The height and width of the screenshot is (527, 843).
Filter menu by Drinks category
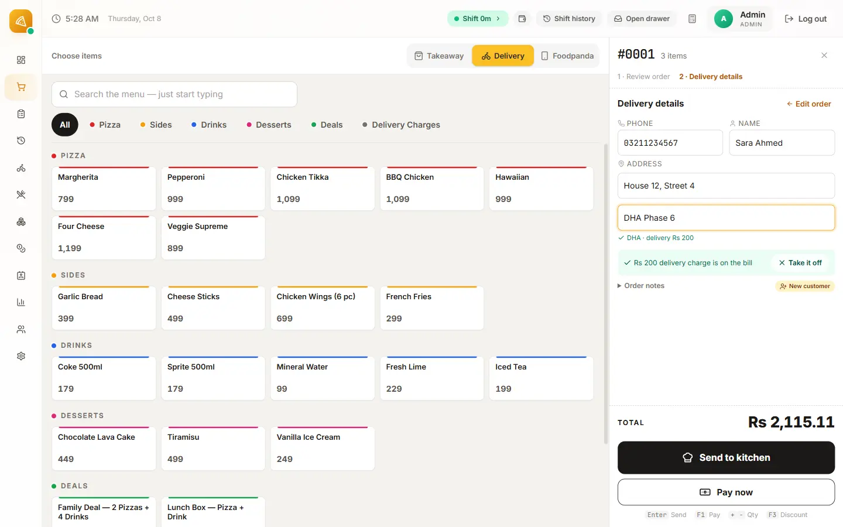[209, 125]
